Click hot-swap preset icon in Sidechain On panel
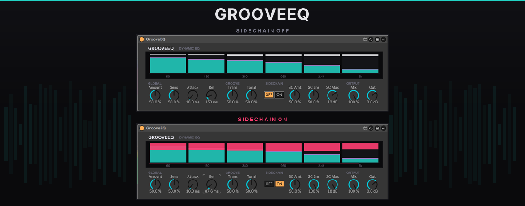The height and width of the screenshot is (206, 525). pos(371,129)
